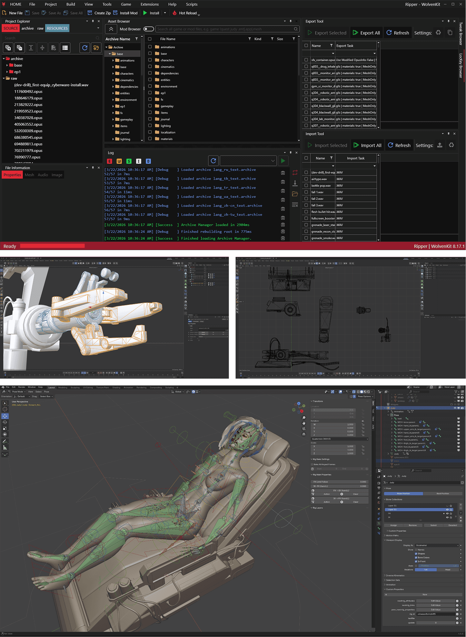Image resolution: width=466 pixels, height=637 pixels.
Task: Click the expand children icon in Project Explorer
Action: point(31,48)
